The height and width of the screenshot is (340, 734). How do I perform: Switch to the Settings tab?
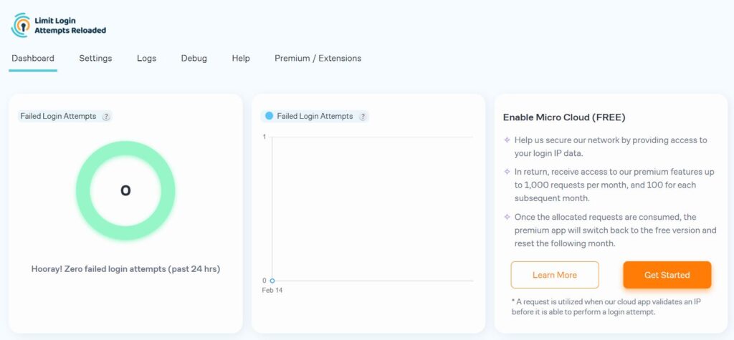pos(95,59)
